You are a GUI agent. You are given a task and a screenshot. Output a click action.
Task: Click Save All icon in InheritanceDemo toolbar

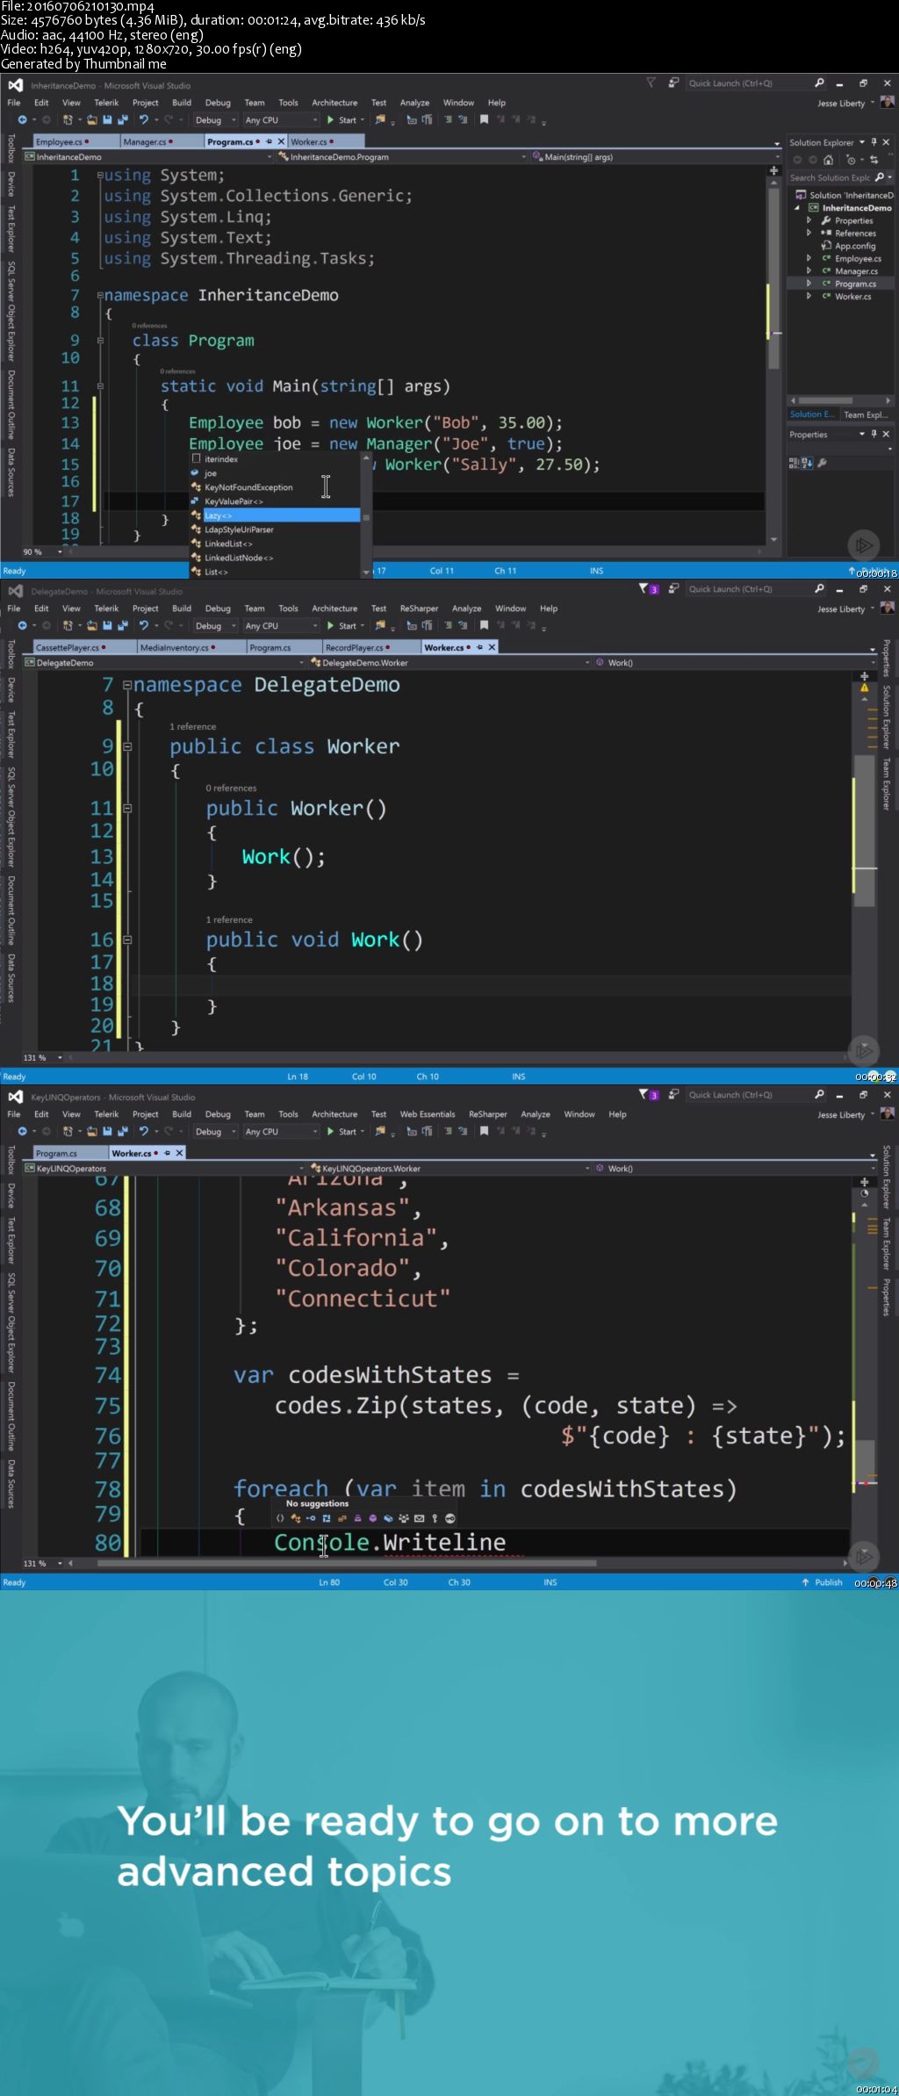tap(122, 120)
